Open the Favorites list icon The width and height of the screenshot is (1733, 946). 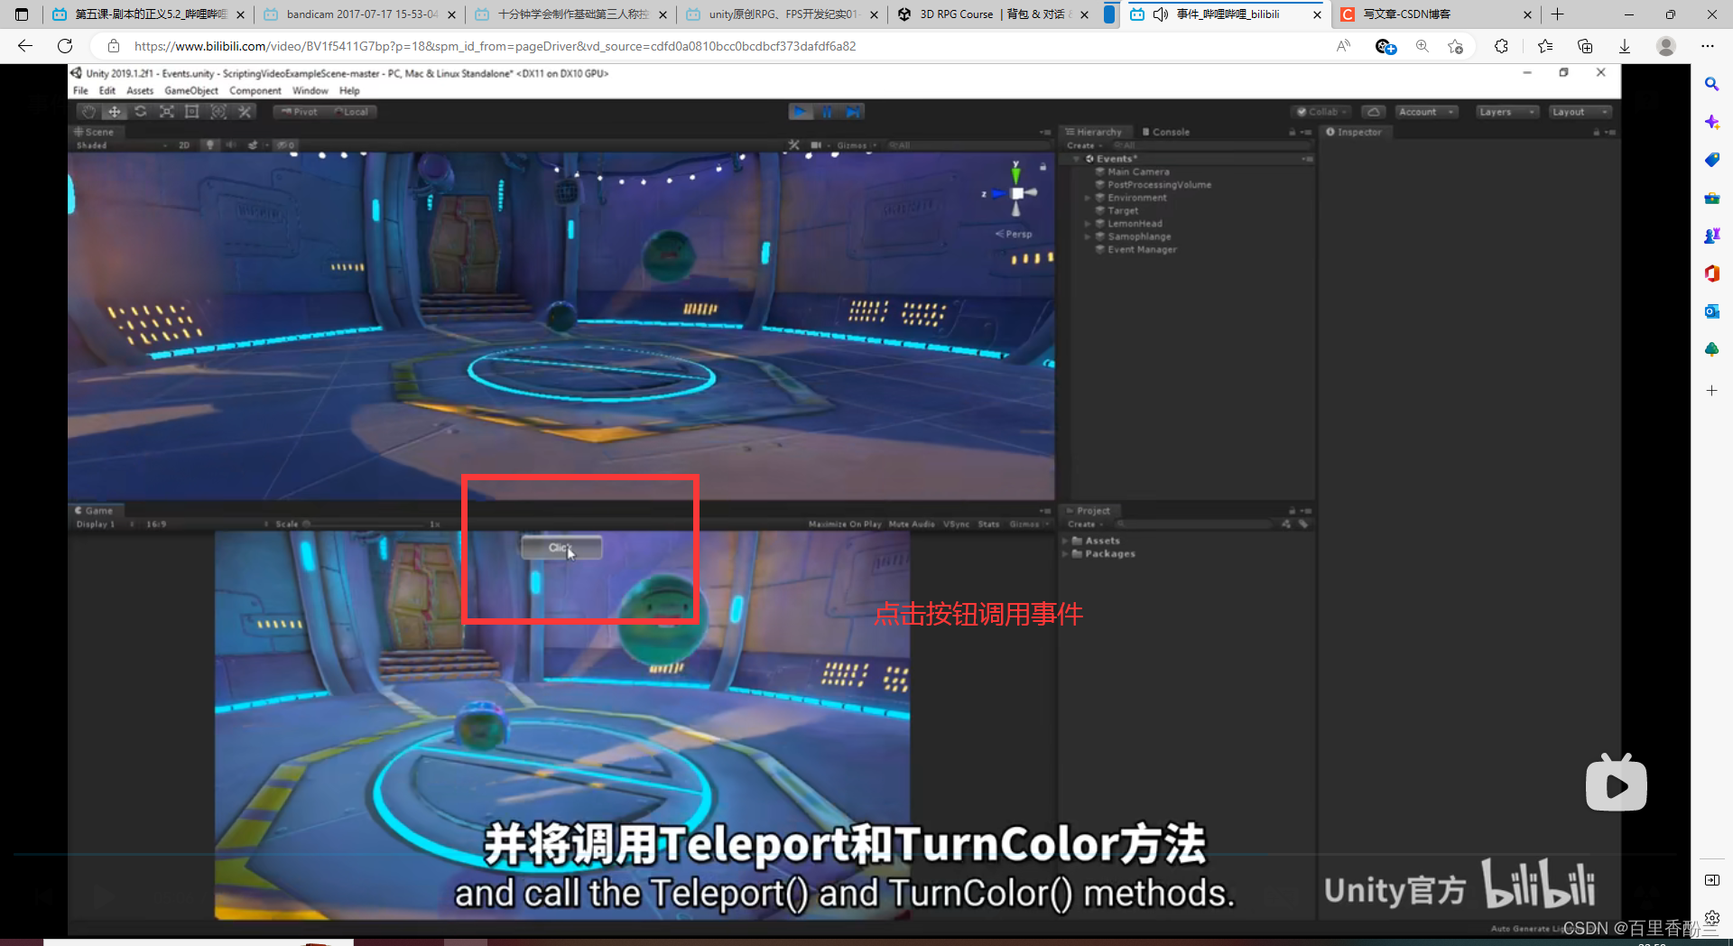click(x=1545, y=46)
